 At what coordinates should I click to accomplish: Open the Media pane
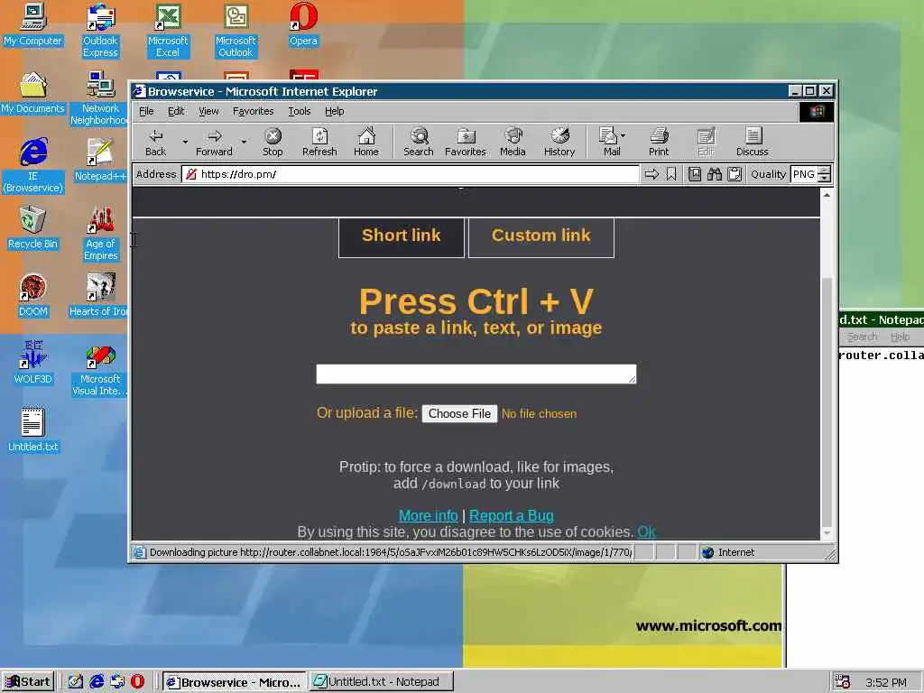[x=513, y=142]
